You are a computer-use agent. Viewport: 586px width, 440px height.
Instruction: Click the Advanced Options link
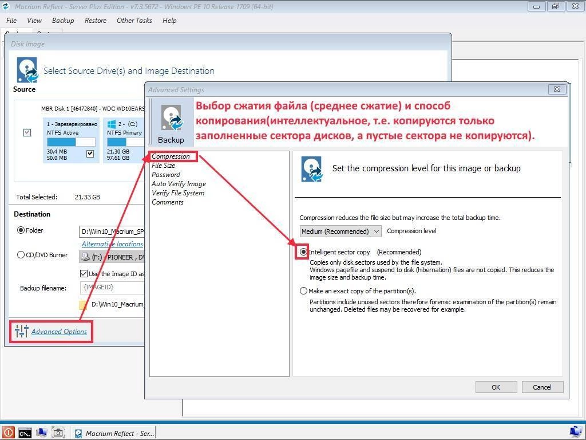click(59, 332)
